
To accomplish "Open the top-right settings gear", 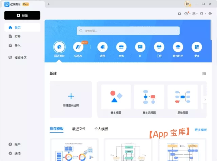I will 210,14.
